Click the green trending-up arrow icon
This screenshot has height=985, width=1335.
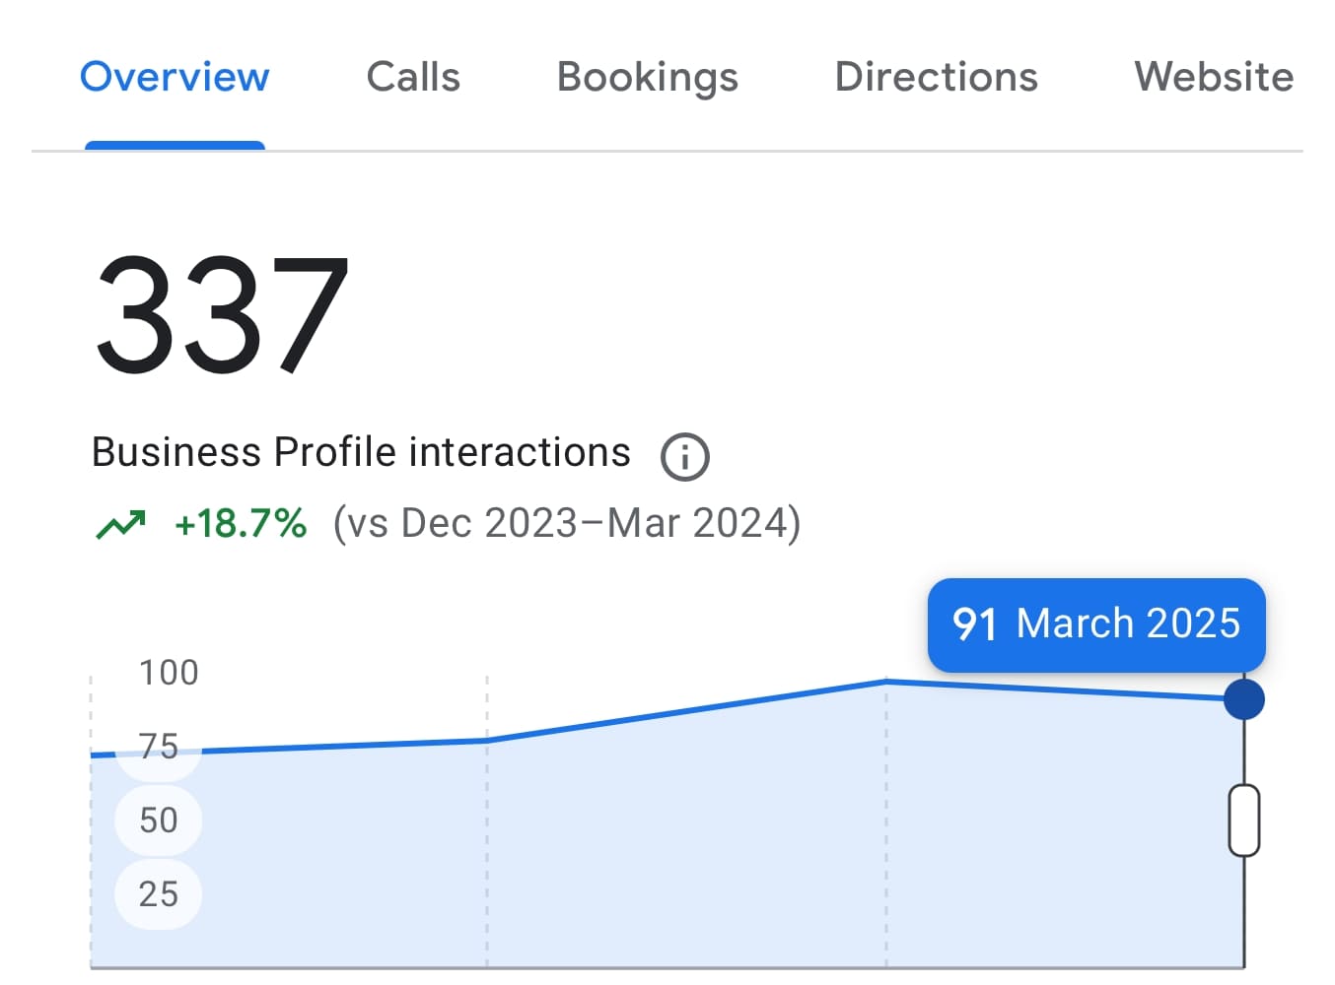point(120,524)
